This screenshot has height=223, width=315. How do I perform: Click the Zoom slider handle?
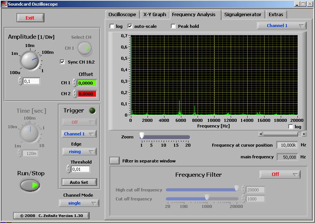142,135
